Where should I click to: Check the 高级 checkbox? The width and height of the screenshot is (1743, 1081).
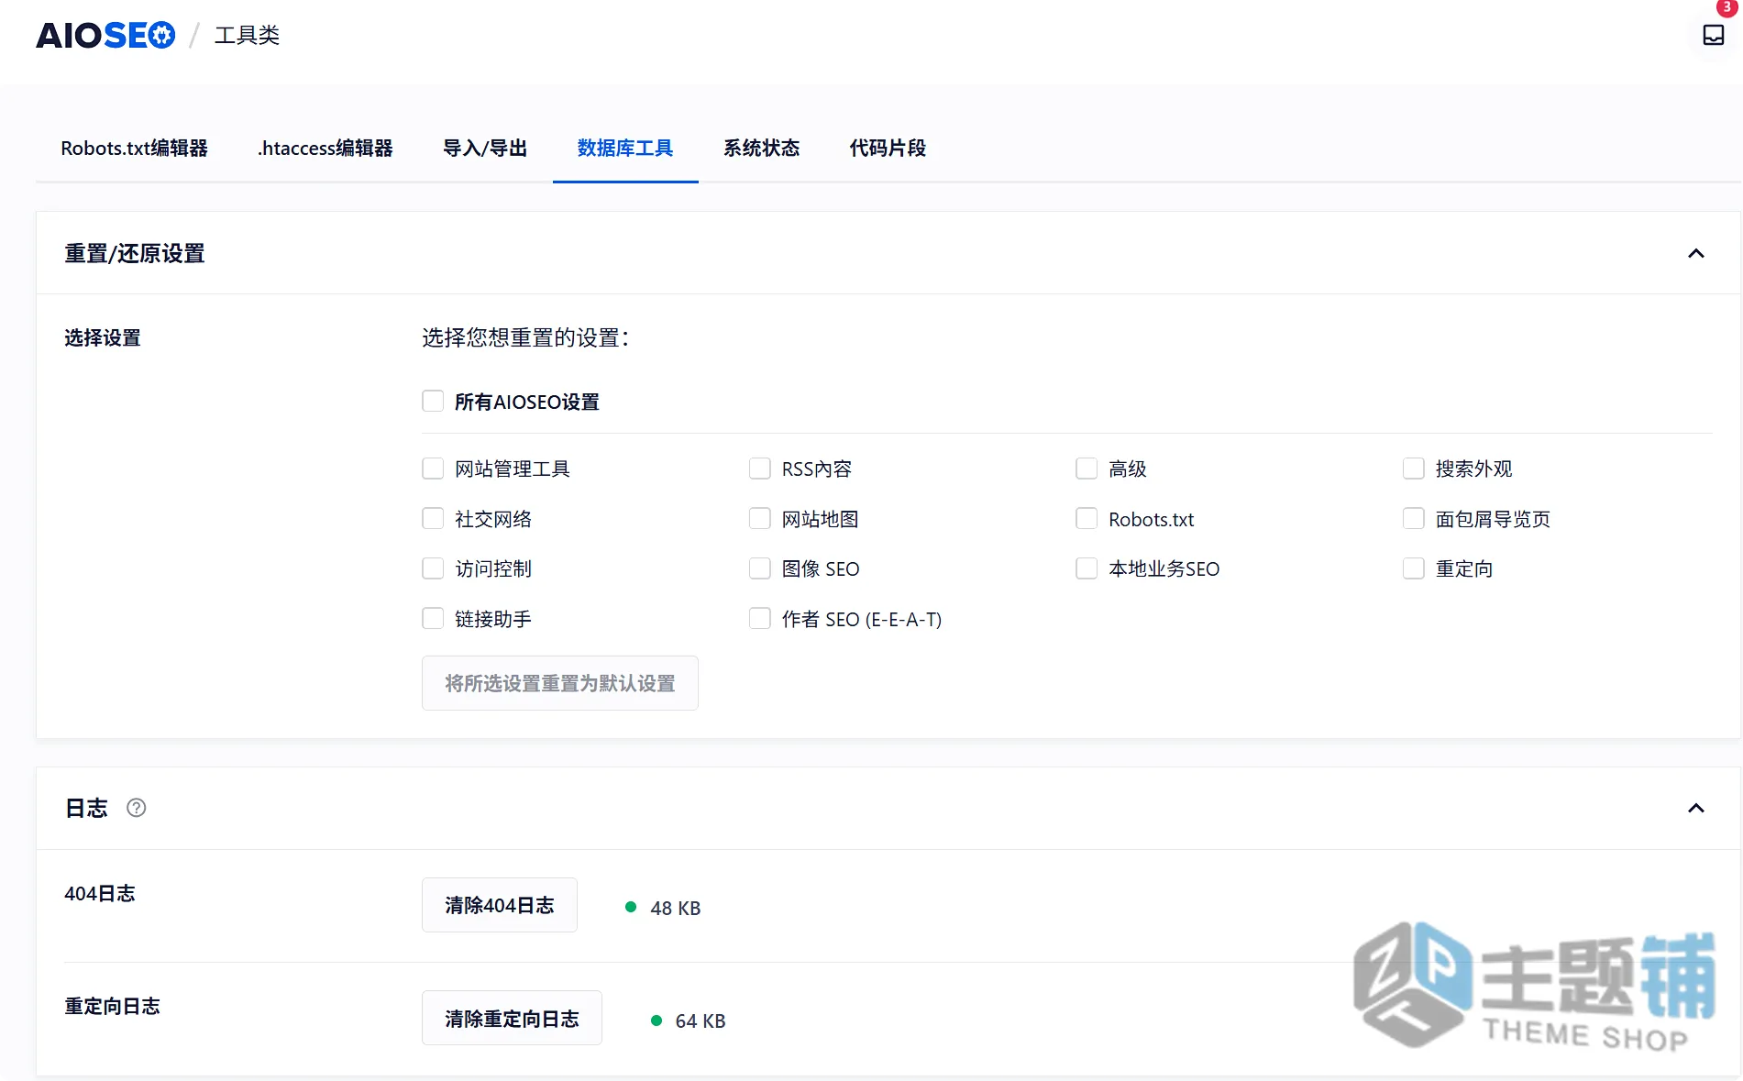tap(1087, 469)
